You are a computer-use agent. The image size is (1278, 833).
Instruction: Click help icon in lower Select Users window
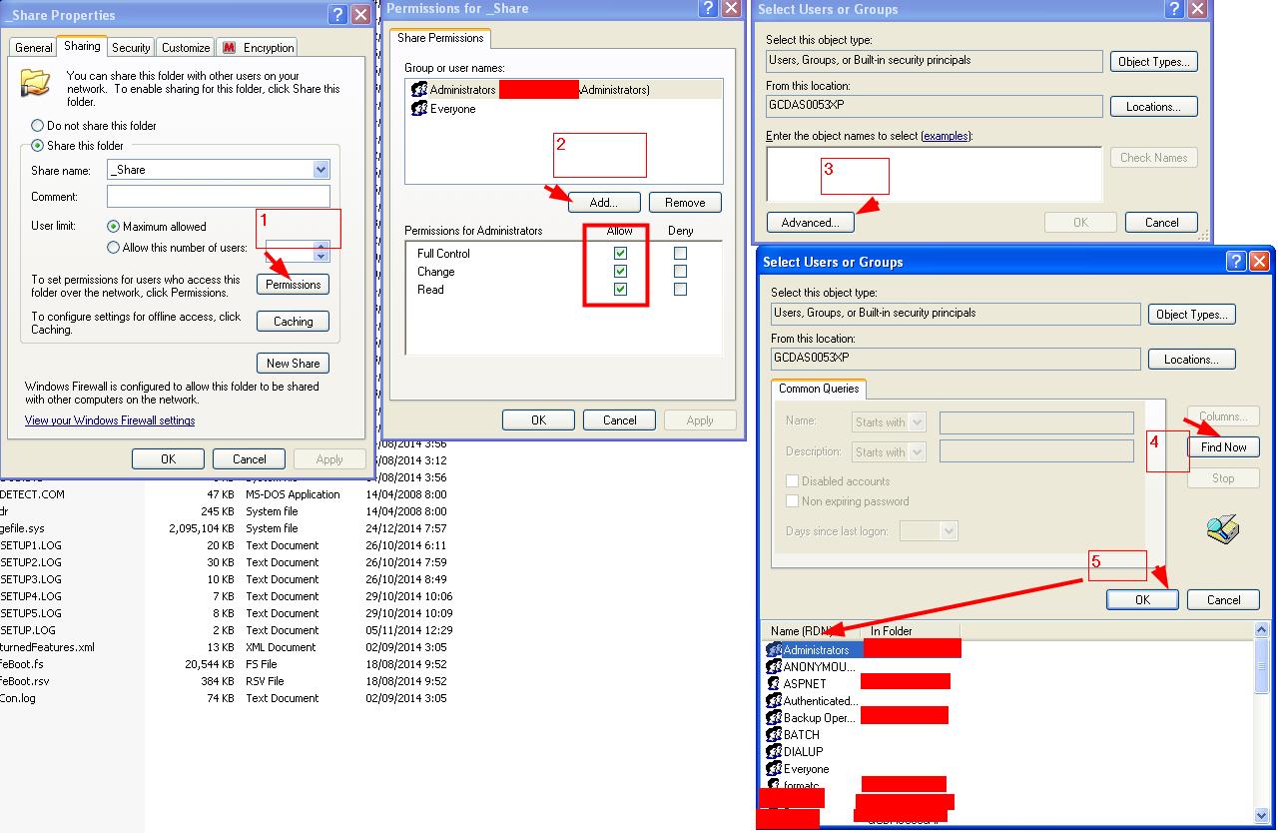click(x=1236, y=262)
